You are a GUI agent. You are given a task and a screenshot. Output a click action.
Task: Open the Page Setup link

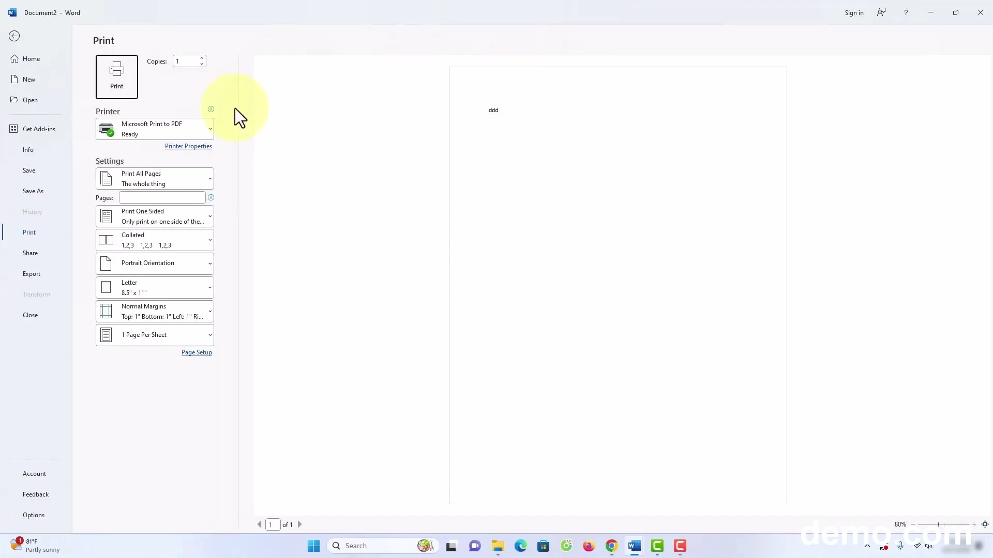click(x=197, y=352)
